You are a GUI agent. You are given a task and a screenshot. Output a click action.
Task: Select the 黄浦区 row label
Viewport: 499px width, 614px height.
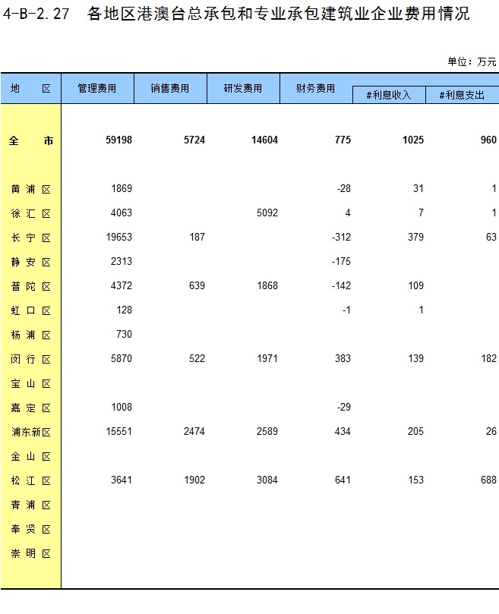[31, 189]
